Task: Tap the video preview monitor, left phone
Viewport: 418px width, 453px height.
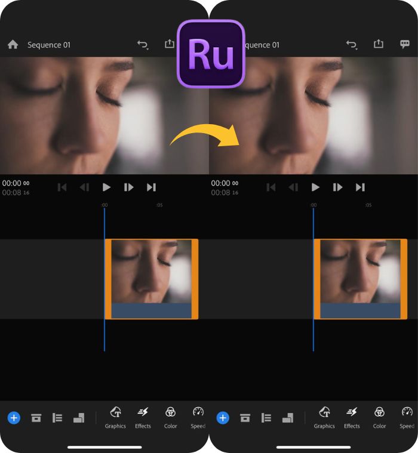Action: [x=104, y=116]
